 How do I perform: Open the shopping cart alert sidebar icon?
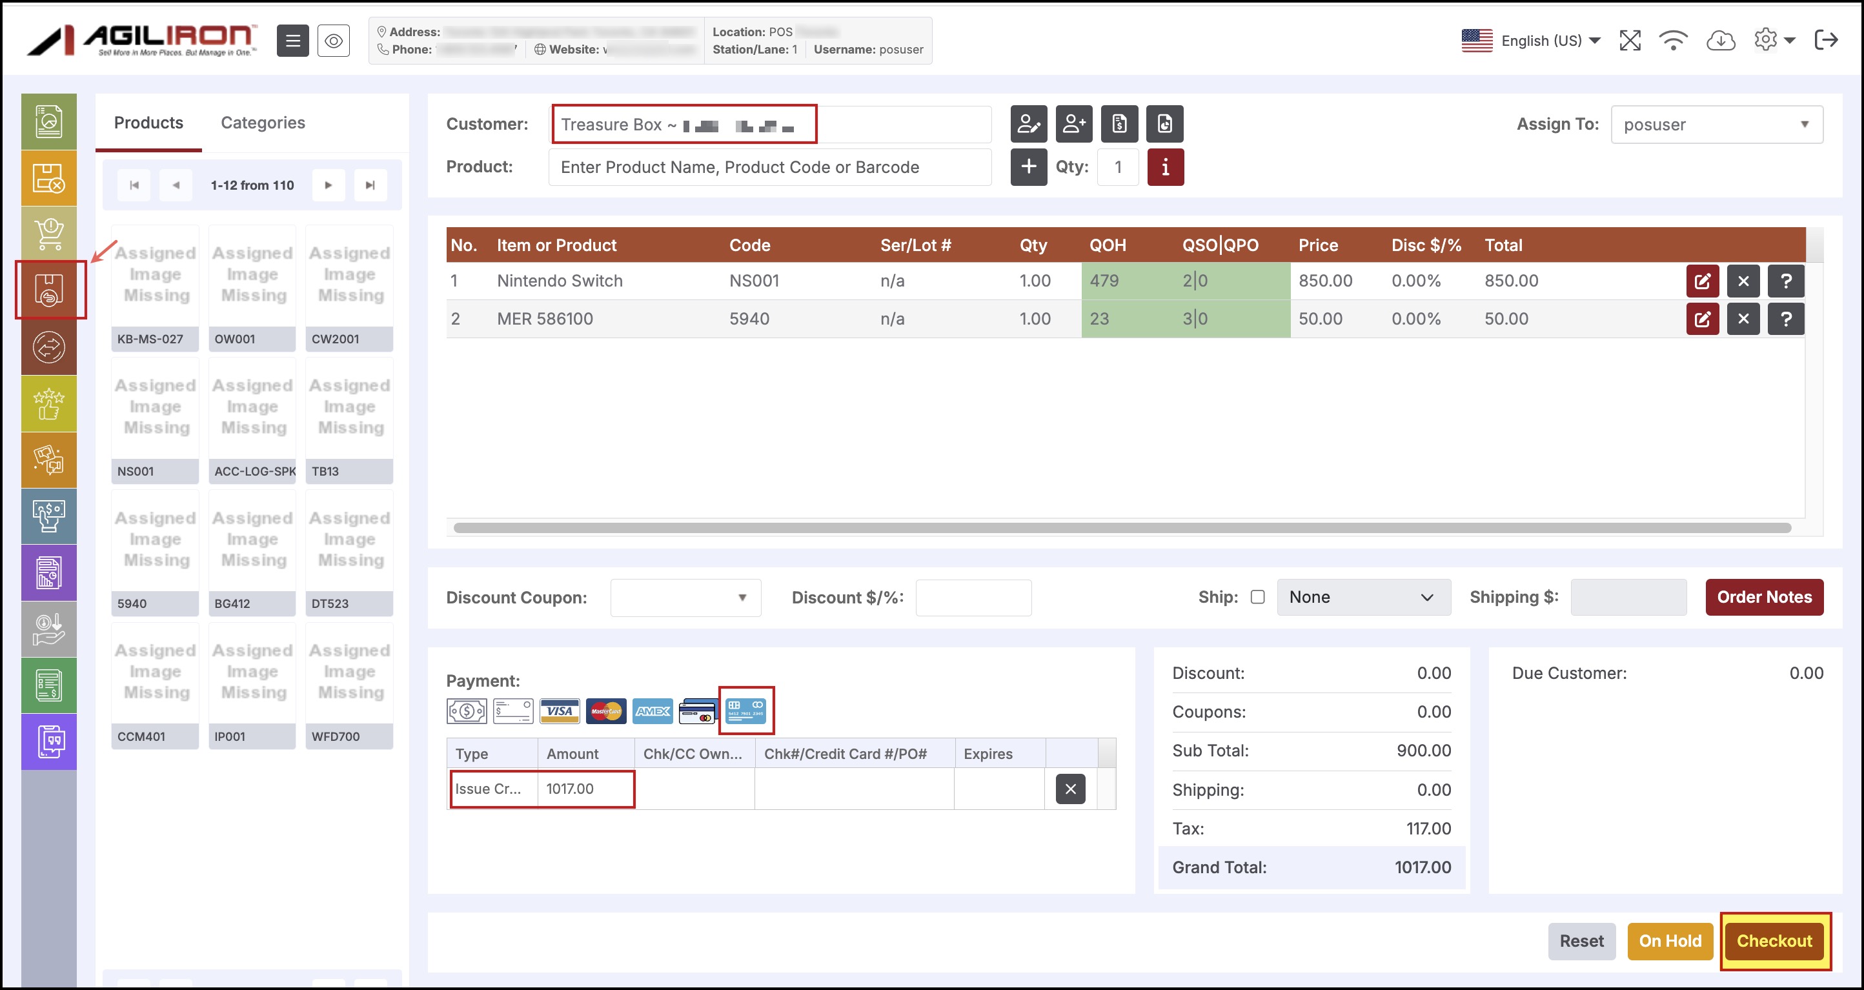coord(48,234)
